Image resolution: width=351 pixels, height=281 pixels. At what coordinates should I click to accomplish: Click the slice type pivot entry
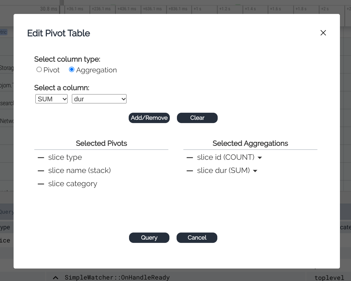pyautogui.click(x=65, y=157)
